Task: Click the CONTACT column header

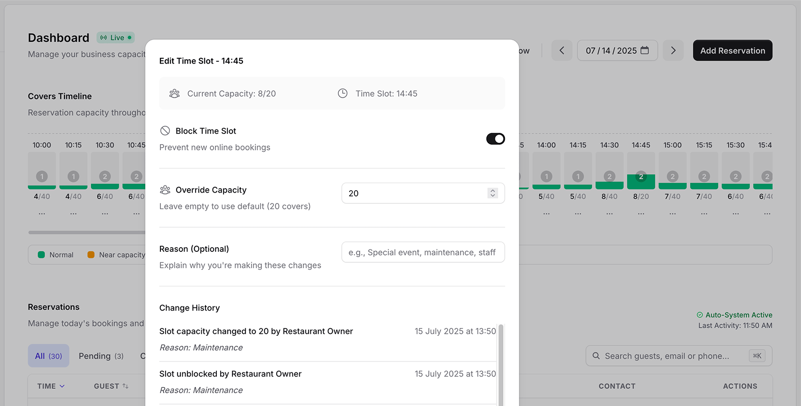Action: coord(617,386)
